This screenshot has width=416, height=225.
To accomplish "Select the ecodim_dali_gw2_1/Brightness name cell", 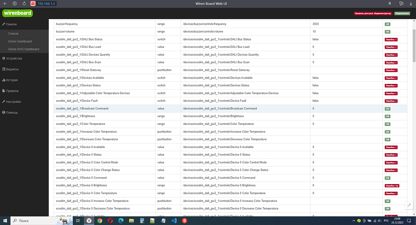I will pos(104,116).
